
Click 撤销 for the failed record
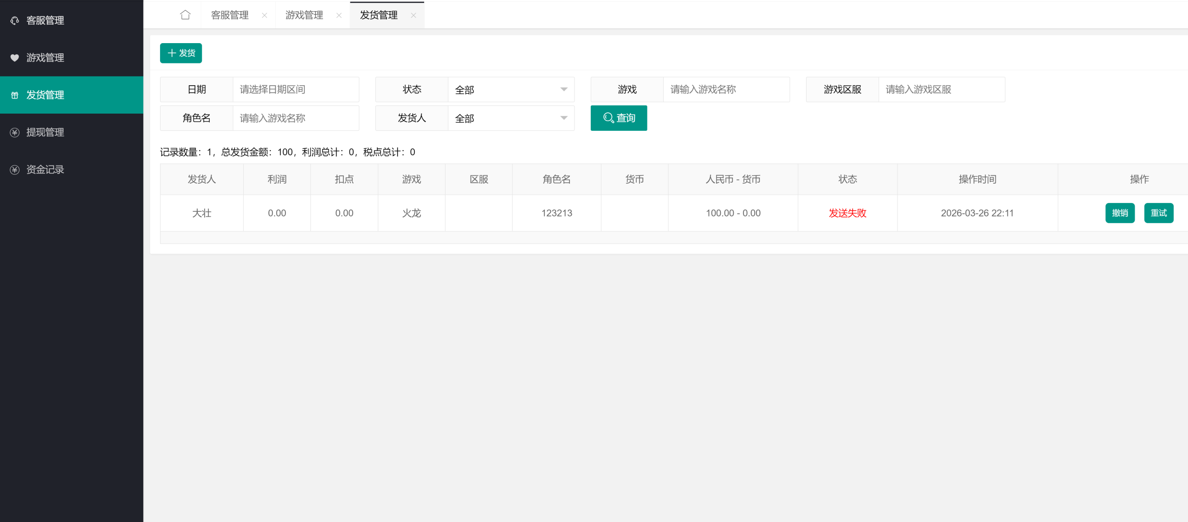(1119, 213)
